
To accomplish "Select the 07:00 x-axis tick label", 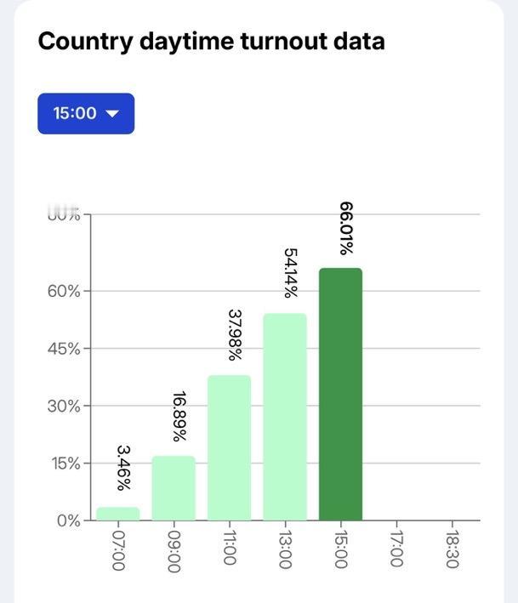I will tap(118, 549).
